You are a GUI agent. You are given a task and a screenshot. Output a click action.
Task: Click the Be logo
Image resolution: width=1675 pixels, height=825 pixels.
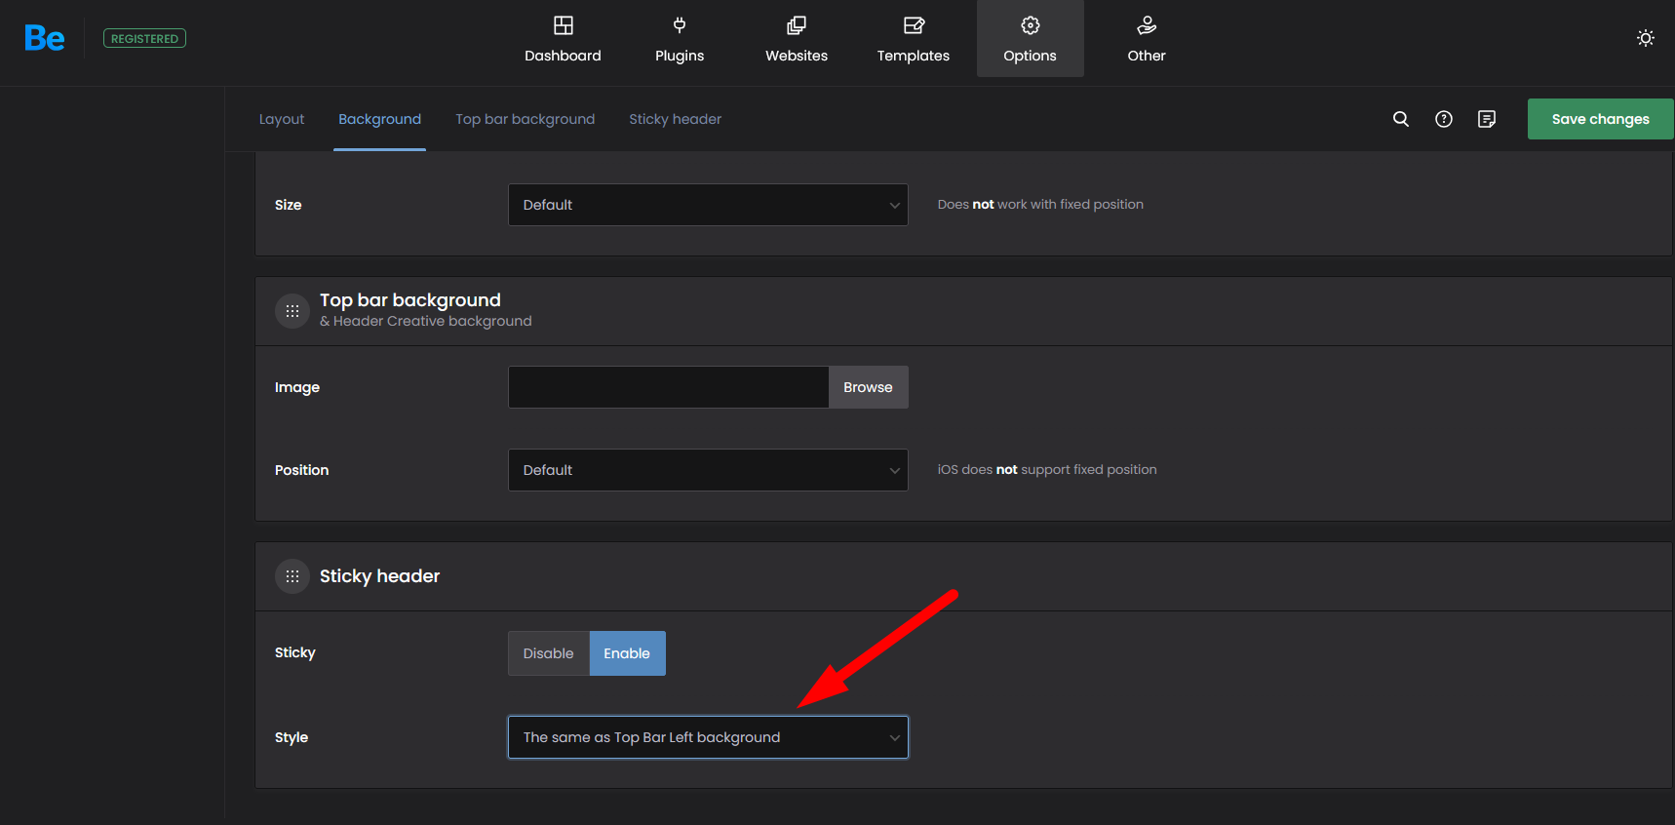(45, 38)
